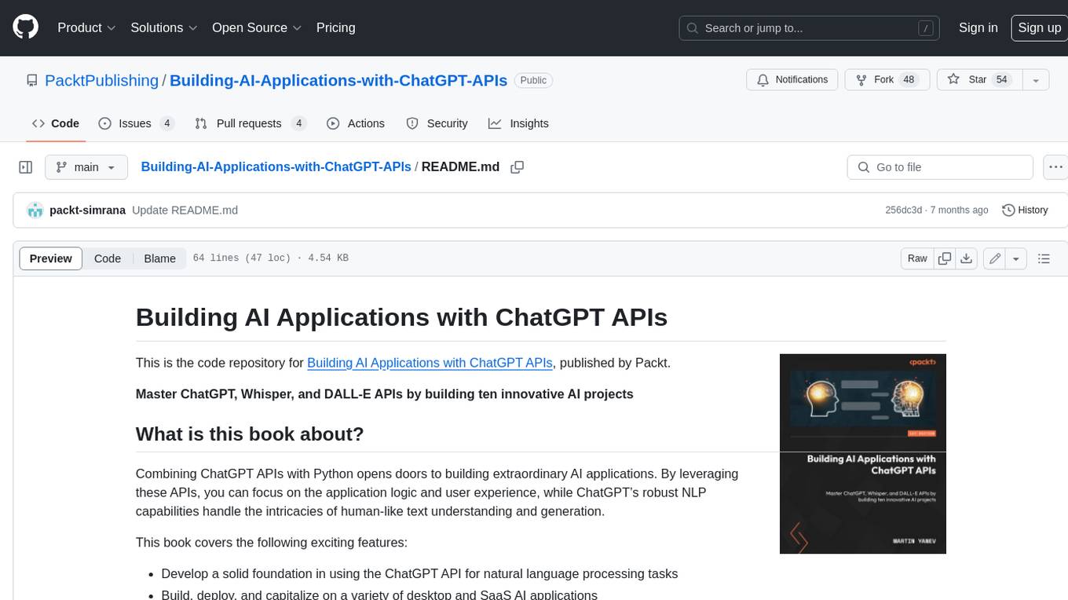Open the book cover image
Image resolution: width=1068 pixels, height=600 pixels.
coord(863,454)
